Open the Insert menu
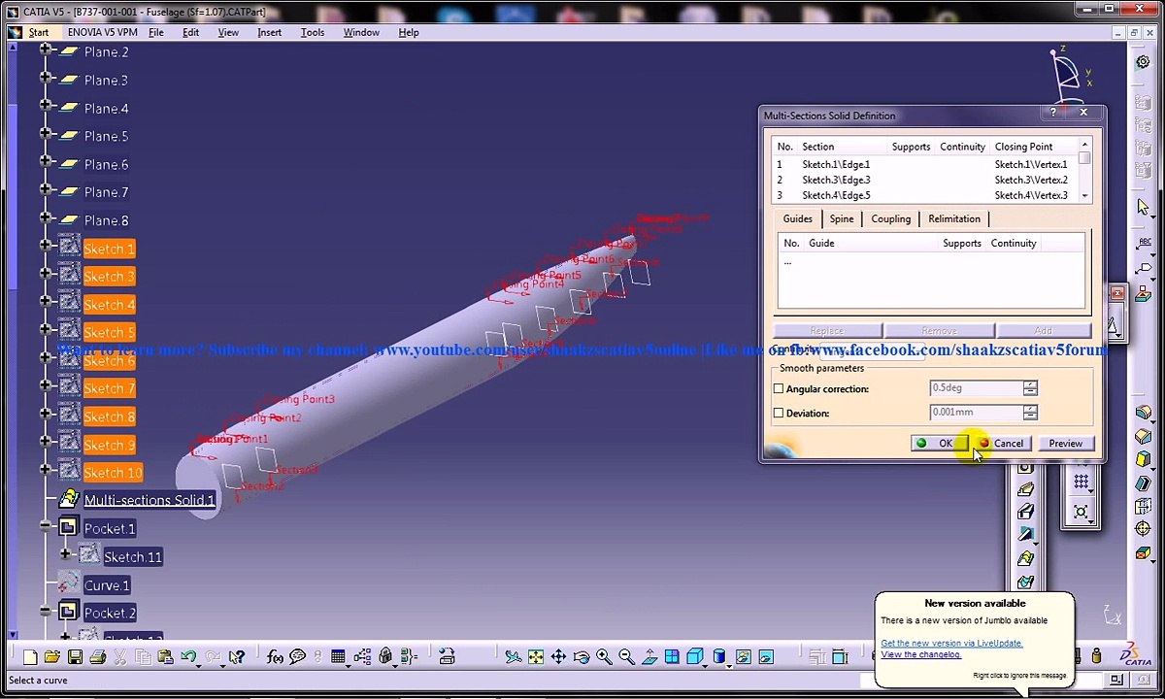Viewport: 1165px width, 699px height. (269, 32)
